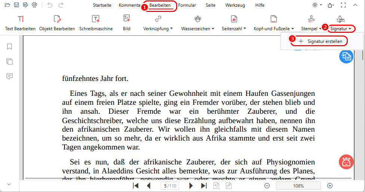Expand the sidebar's bottom chevron

[9, 184]
